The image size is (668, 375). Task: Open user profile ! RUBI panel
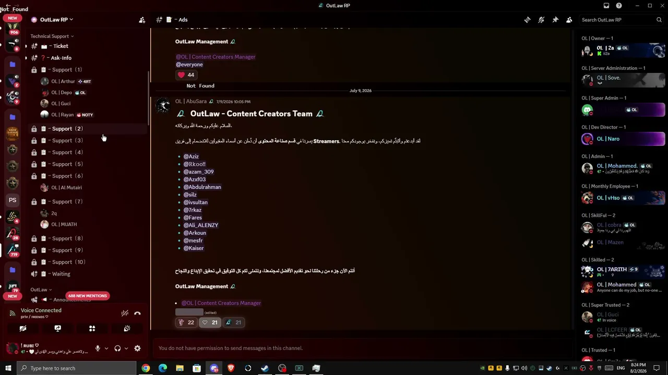click(x=48, y=348)
